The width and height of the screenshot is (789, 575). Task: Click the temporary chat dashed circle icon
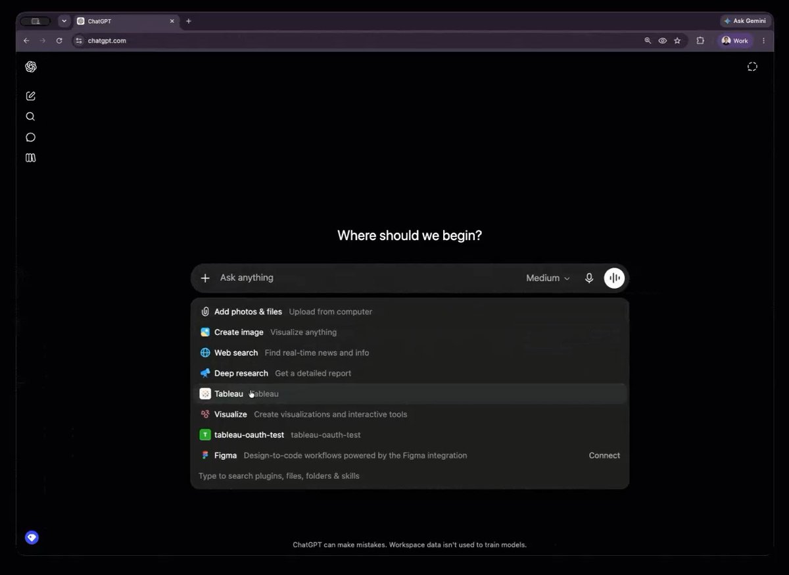(752, 66)
